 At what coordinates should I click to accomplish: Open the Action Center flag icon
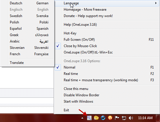117,118
